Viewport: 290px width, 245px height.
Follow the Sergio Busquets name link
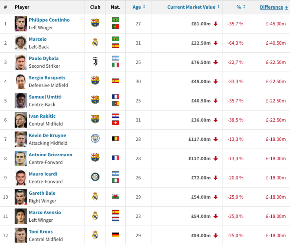[x=47, y=78]
